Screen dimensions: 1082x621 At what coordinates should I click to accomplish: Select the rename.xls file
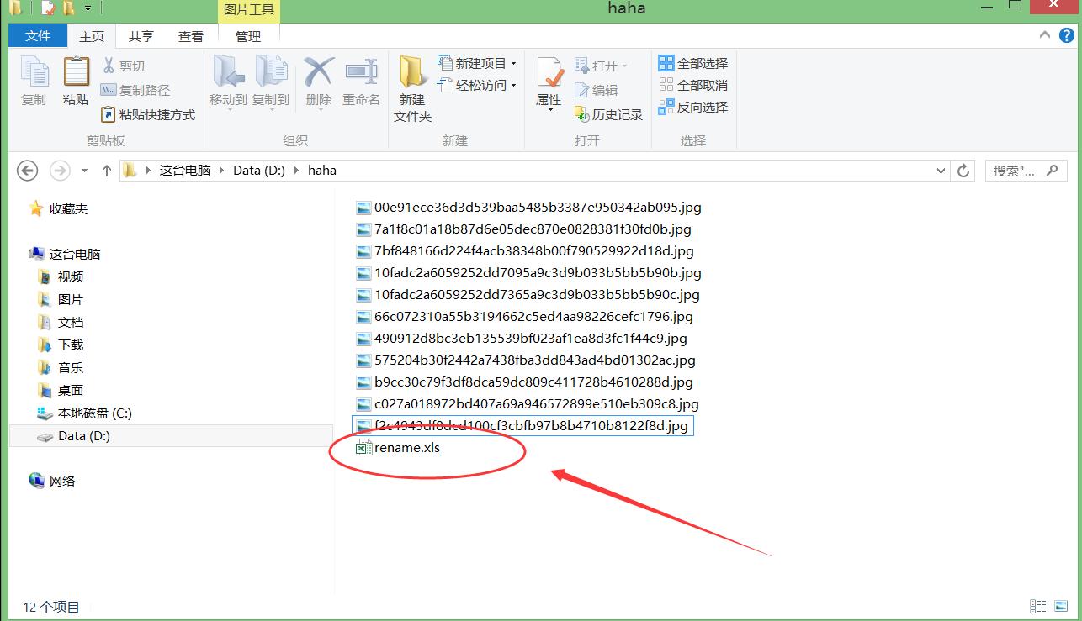click(x=406, y=448)
